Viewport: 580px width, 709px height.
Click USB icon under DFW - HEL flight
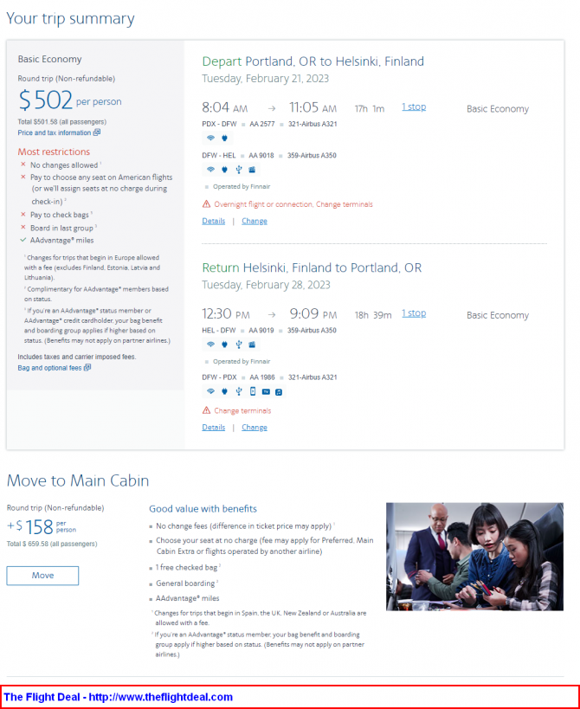click(x=239, y=170)
